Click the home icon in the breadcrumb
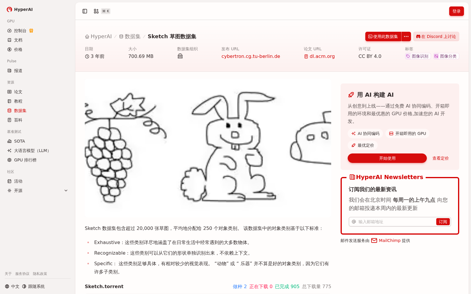 (87, 36)
